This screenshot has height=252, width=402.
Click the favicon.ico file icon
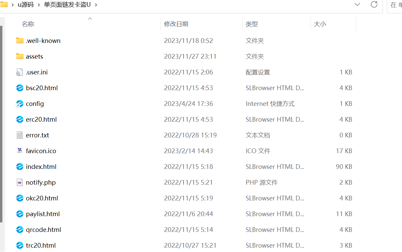tap(20, 151)
